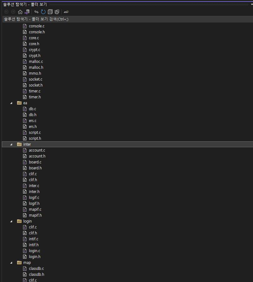Image resolution: width=253 pixels, height=282 pixels.
Task: Select logif.h file
Action: pyautogui.click(x=34, y=204)
